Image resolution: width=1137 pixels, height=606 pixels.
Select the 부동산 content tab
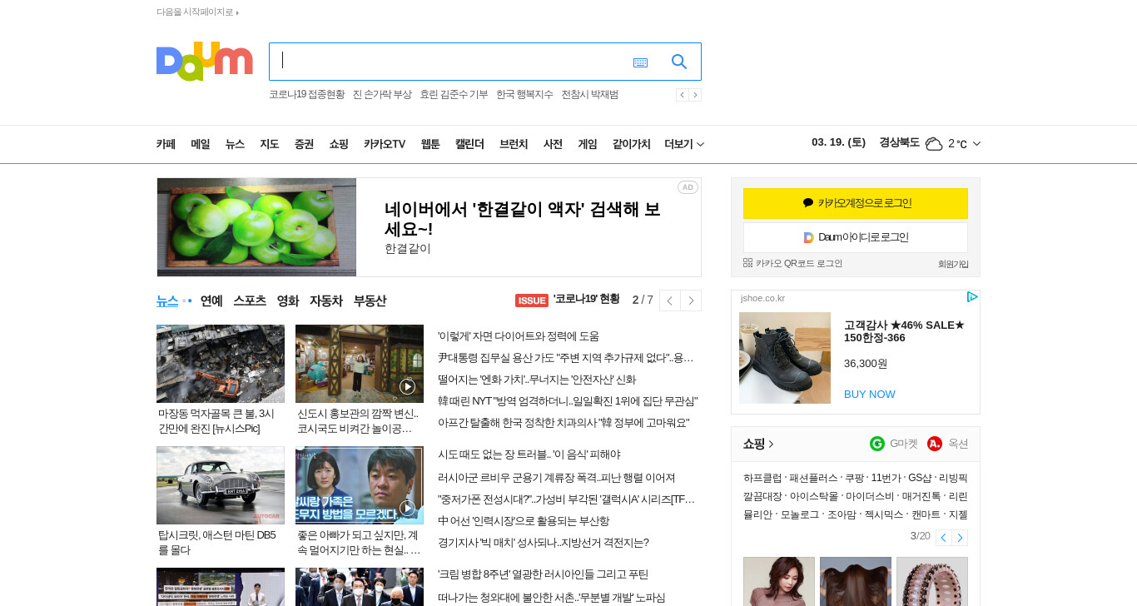pos(370,301)
